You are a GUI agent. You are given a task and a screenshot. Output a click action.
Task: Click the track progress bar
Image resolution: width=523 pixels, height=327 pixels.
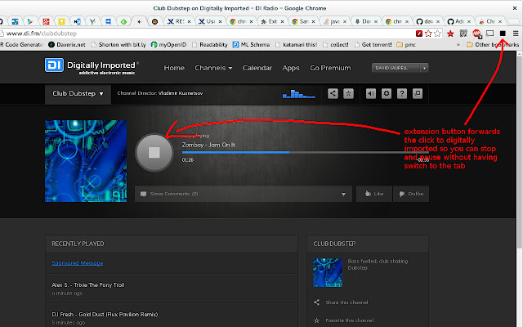pos(305,153)
